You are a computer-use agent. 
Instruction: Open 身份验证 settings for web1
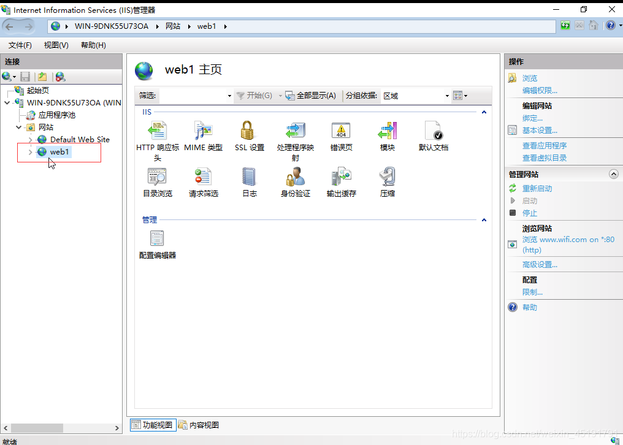pyautogui.click(x=295, y=177)
